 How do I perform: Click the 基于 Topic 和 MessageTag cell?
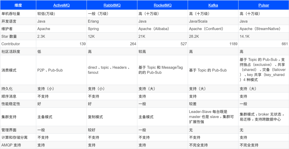click(163, 70)
